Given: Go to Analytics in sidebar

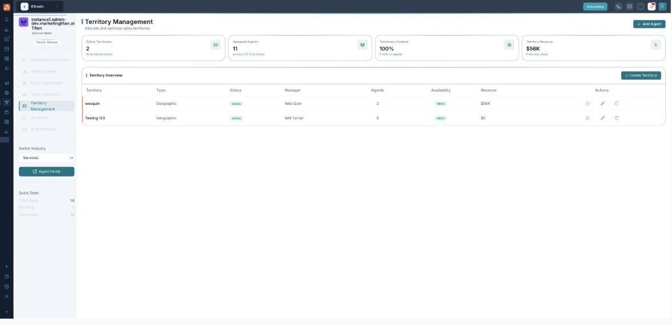Looking at the screenshot, I should (x=47, y=118).
